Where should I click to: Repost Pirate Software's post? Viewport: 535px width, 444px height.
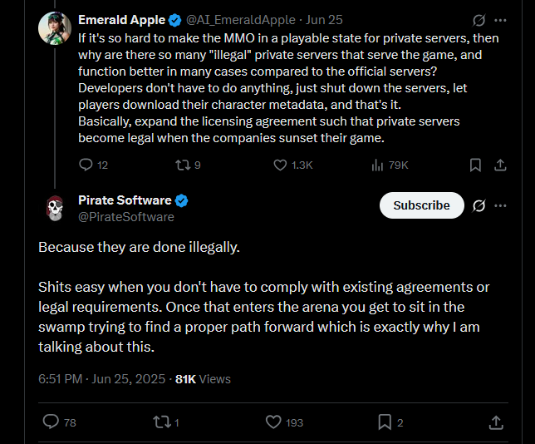[x=166, y=422]
